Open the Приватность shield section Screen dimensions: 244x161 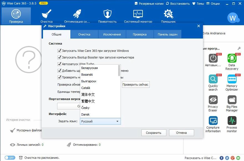pyautogui.click(x=107, y=16)
